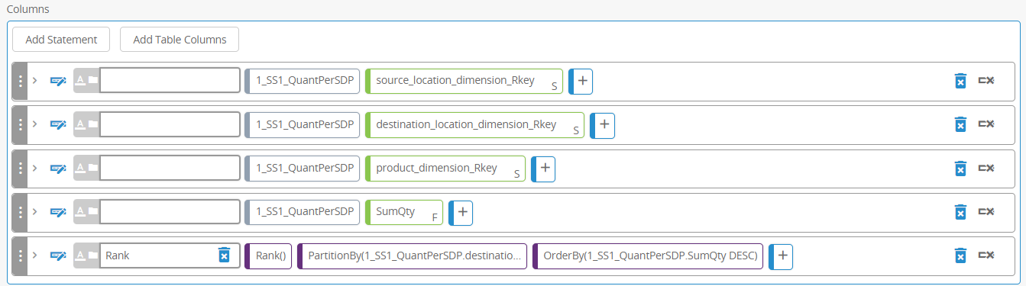
Task: Select 1_SS1_QuantPerSDP token in SumQty row
Action: click(303, 212)
